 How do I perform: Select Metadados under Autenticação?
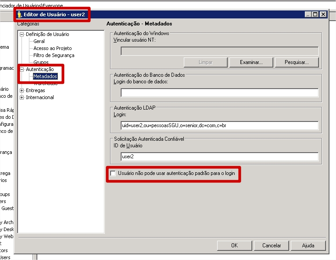[45, 76]
